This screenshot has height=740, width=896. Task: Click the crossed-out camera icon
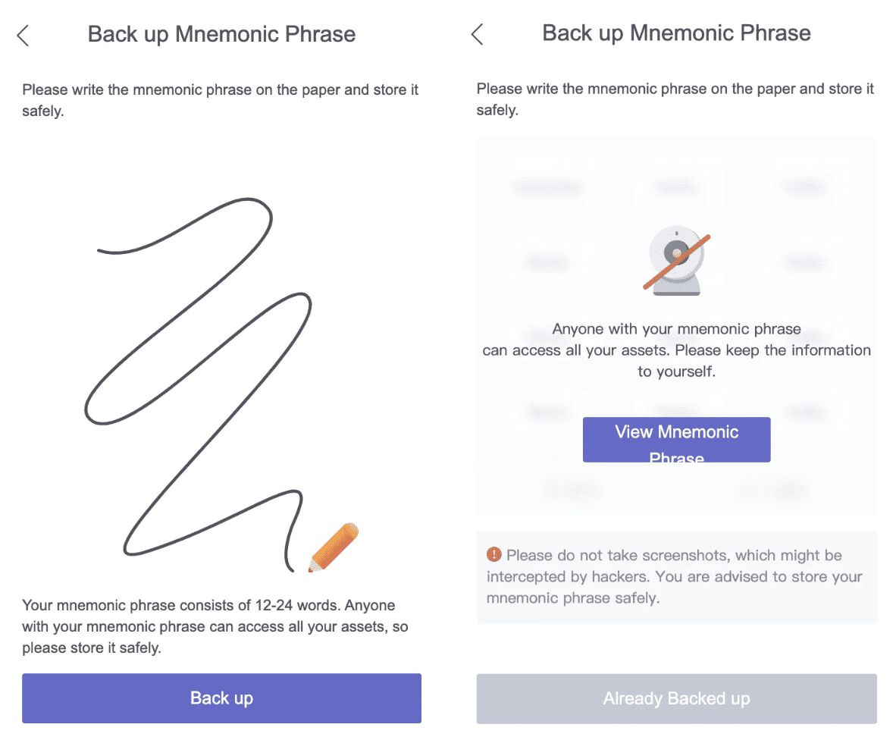point(676,262)
